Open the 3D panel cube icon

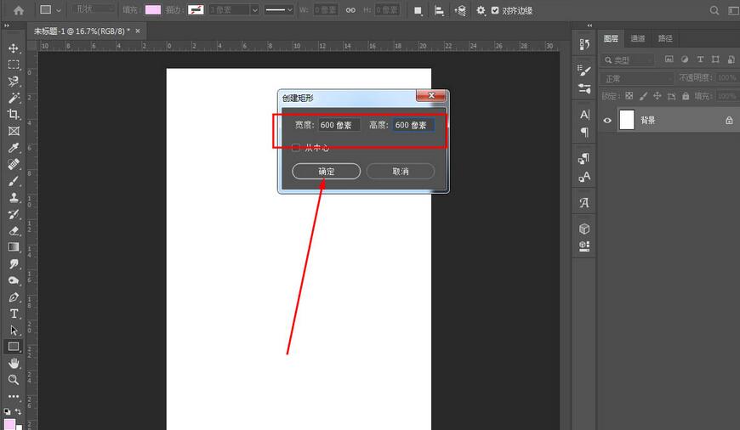584,229
